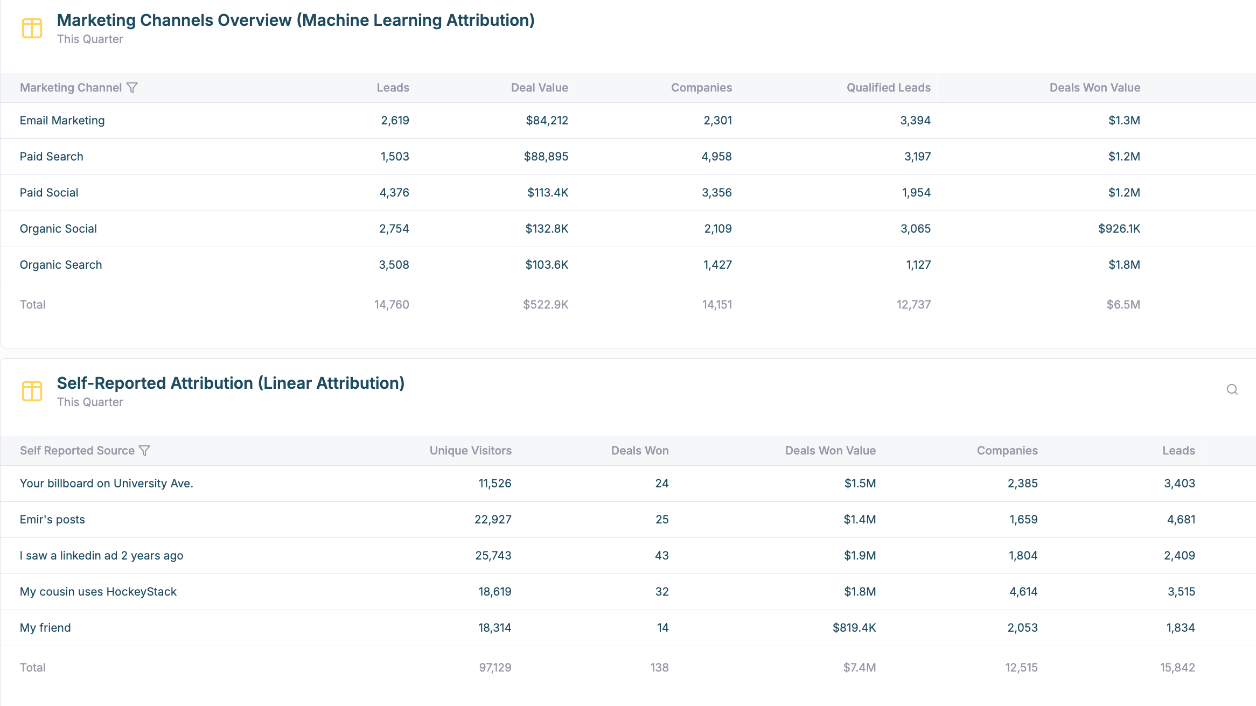
Task: Open the Self Reported Source filter funnel
Action: coord(144,451)
